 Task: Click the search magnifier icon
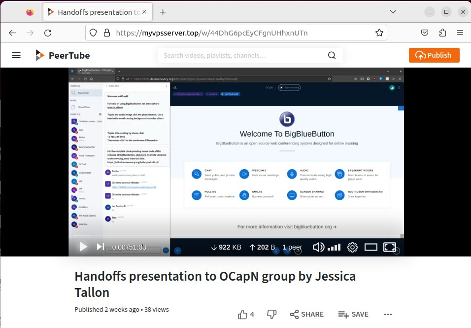click(331, 55)
